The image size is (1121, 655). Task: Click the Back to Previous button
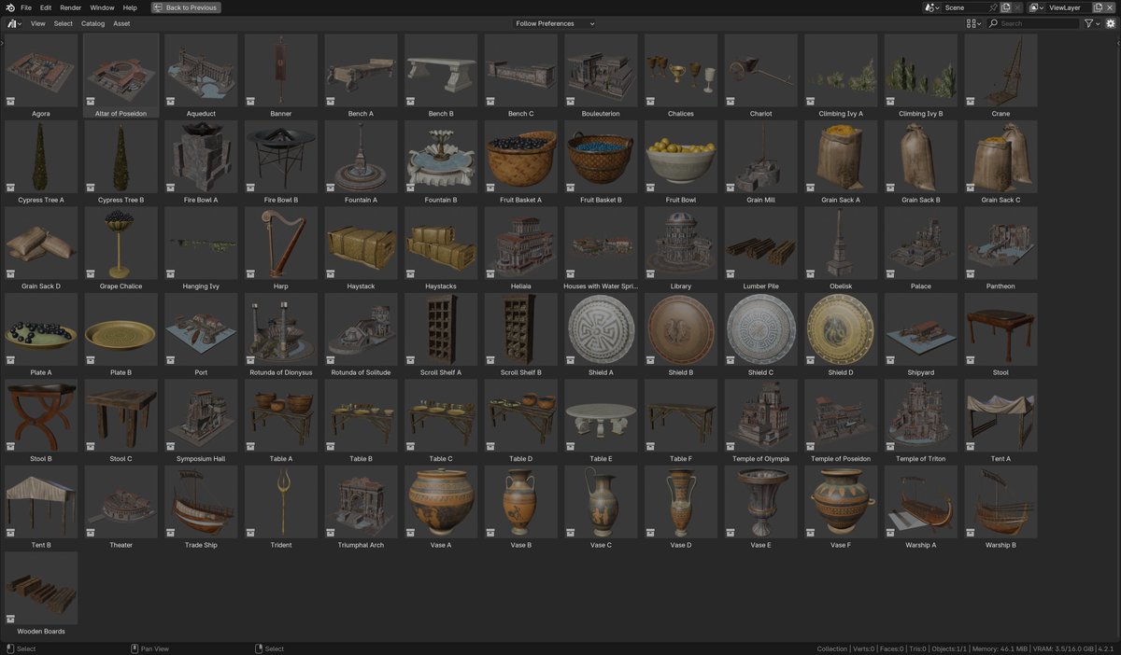click(x=184, y=7)
